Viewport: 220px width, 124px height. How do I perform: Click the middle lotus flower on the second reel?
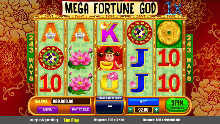pyautogui.click(x=80, y=58)
